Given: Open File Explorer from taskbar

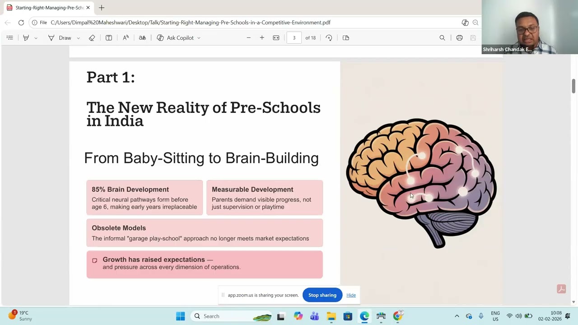Looking at the screenshot, I should coord(331,316).
